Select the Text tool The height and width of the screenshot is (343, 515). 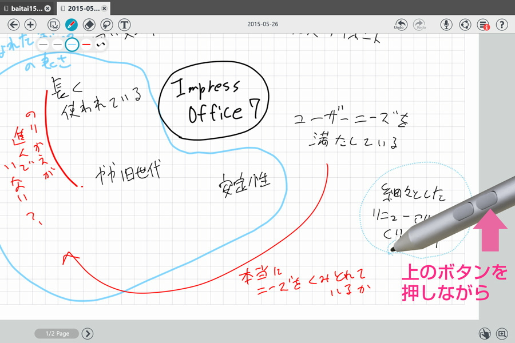pos(124,25)
